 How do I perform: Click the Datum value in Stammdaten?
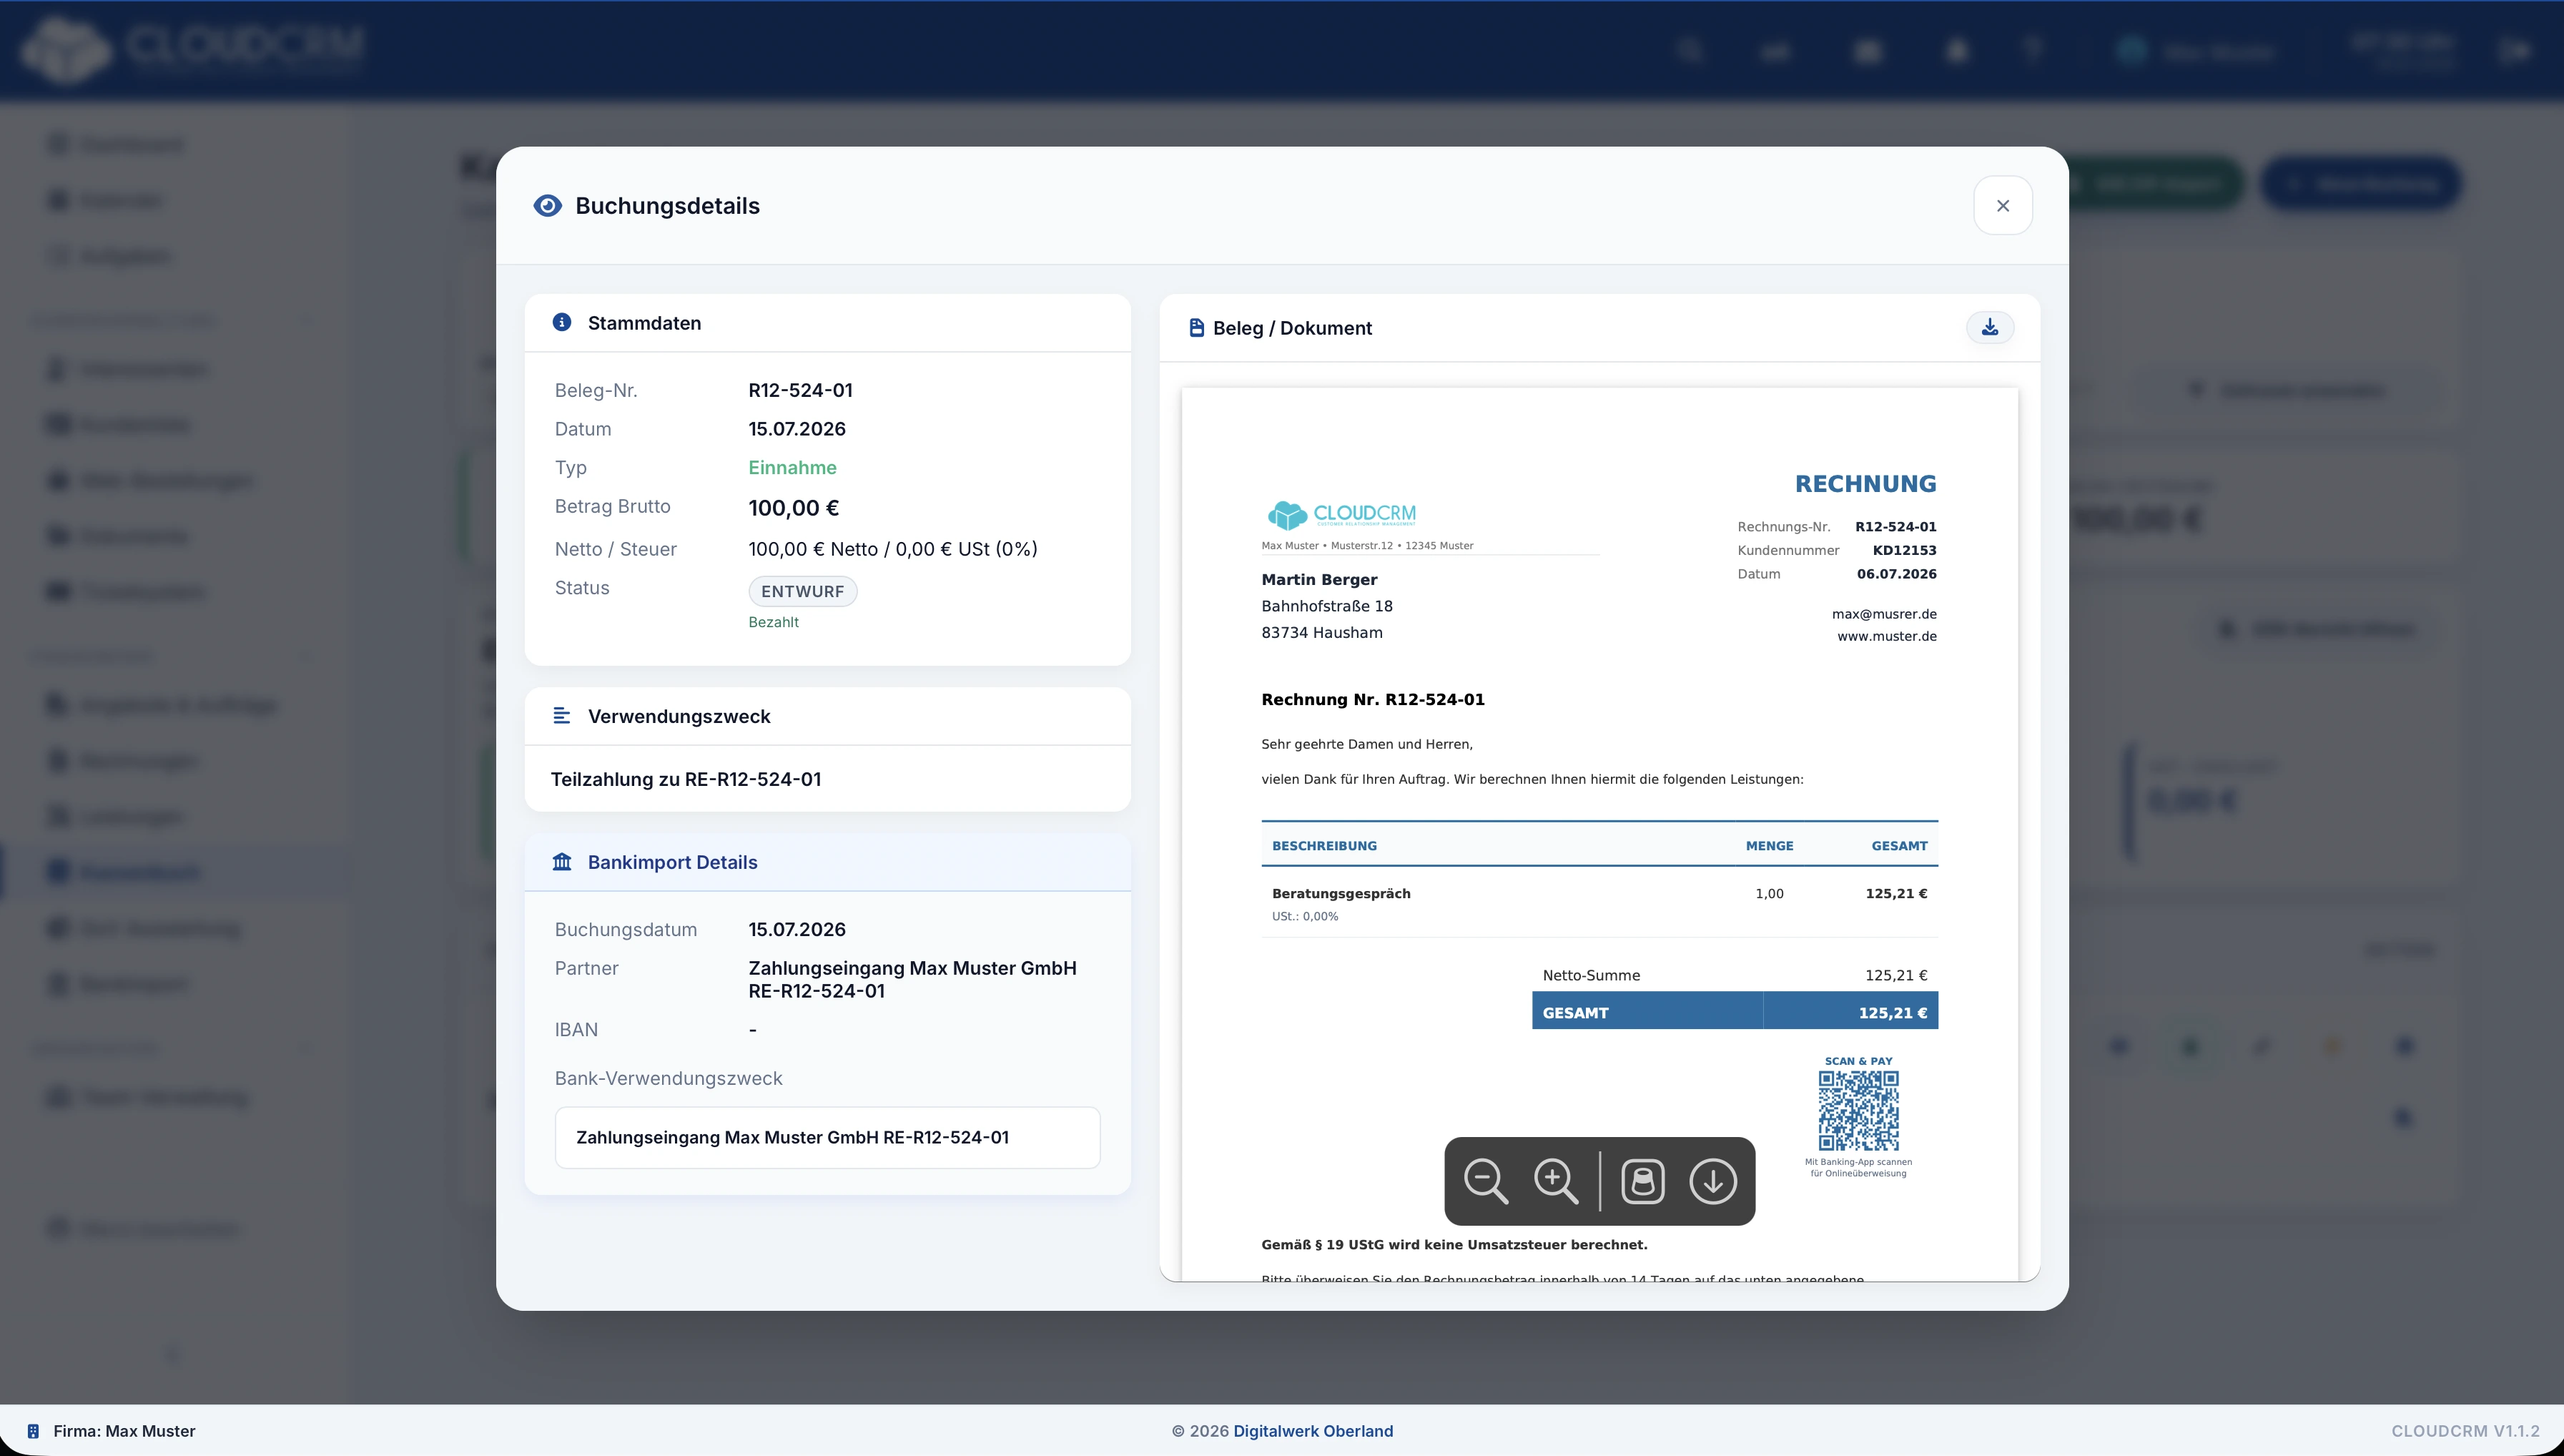click(x=797, y=429)
